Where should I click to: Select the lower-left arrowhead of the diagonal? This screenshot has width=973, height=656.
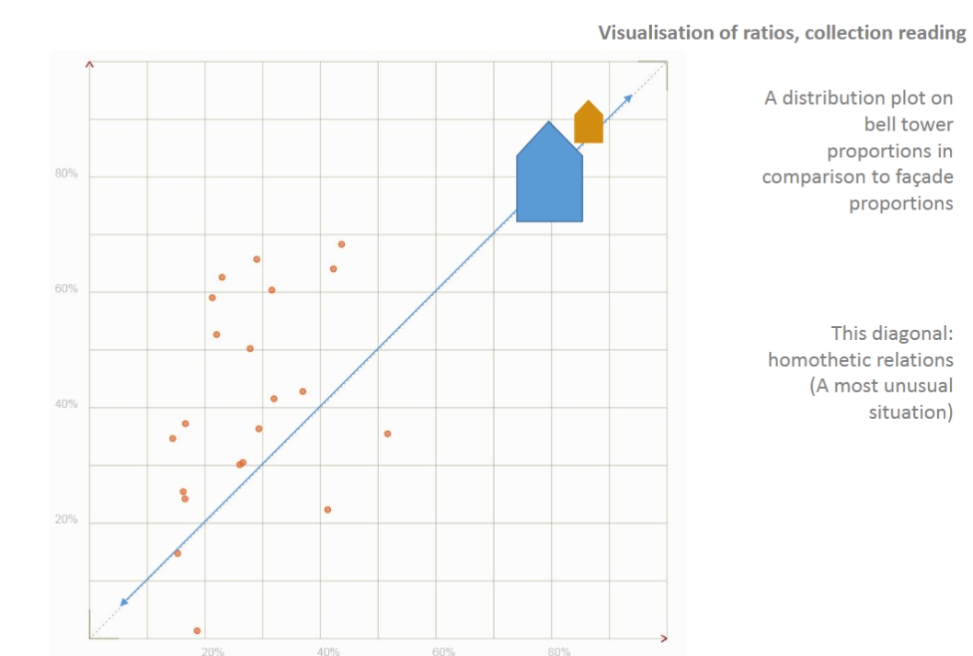pyautogui.click(x=124, y=602)
